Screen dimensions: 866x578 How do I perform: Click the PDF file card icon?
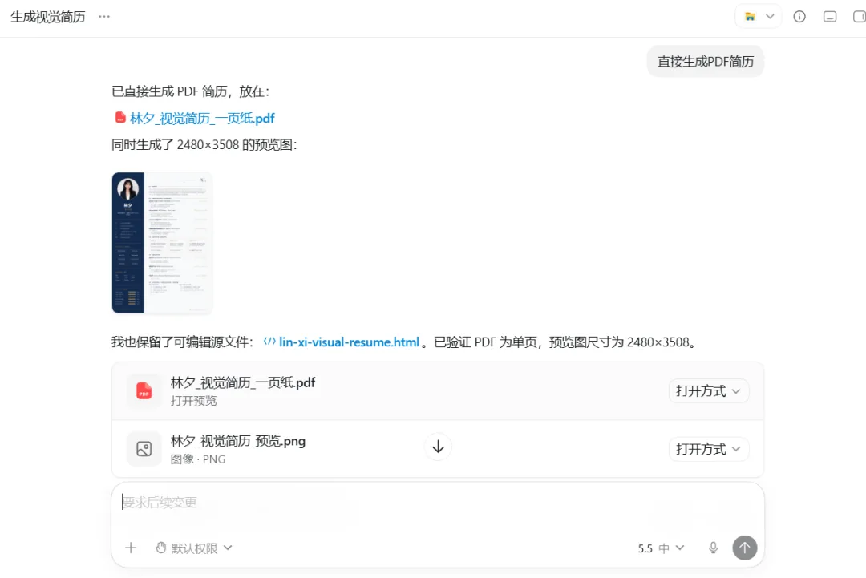click(x=144, y=391)
